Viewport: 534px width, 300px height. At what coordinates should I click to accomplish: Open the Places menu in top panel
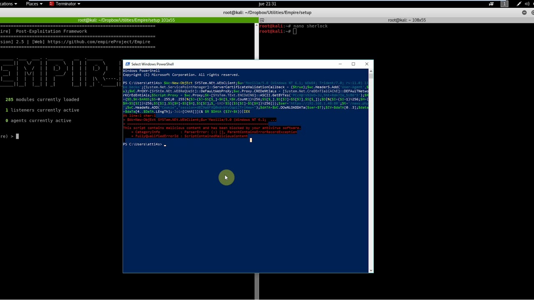pyautogui.click(x=34, y=4)
